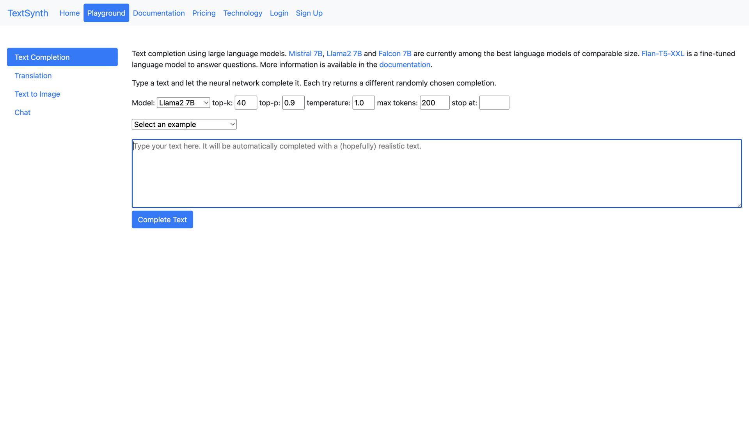Click the Login link in navbar
749x421 pixels.
click(x=279, y=13)
